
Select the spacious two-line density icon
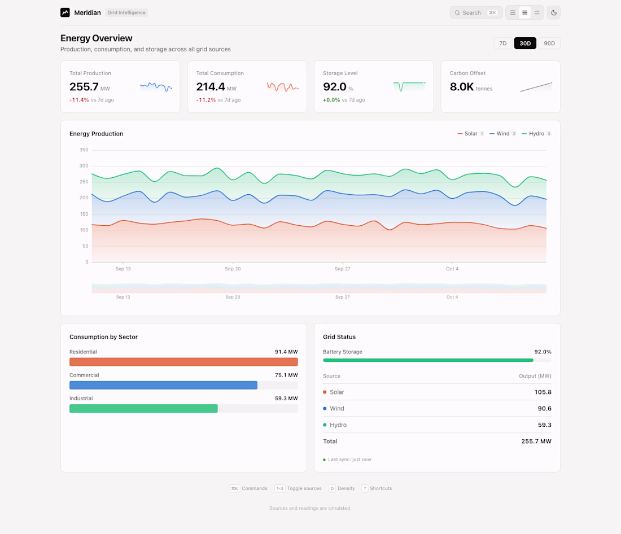point(537,12)
